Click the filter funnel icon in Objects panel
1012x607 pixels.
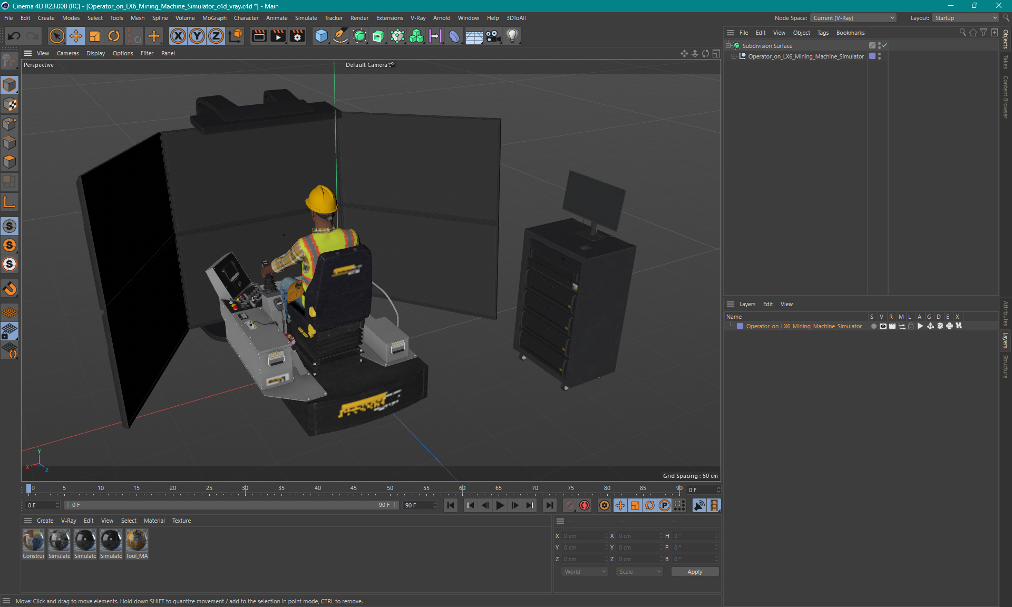click(x=984, y=33)
